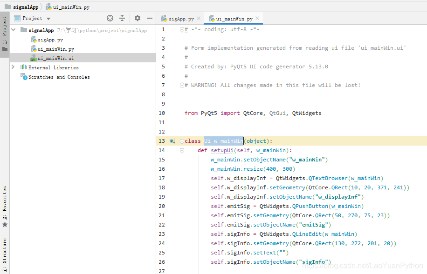Click line number 20 in the gutter
The image size is (427, 274).
162,206
